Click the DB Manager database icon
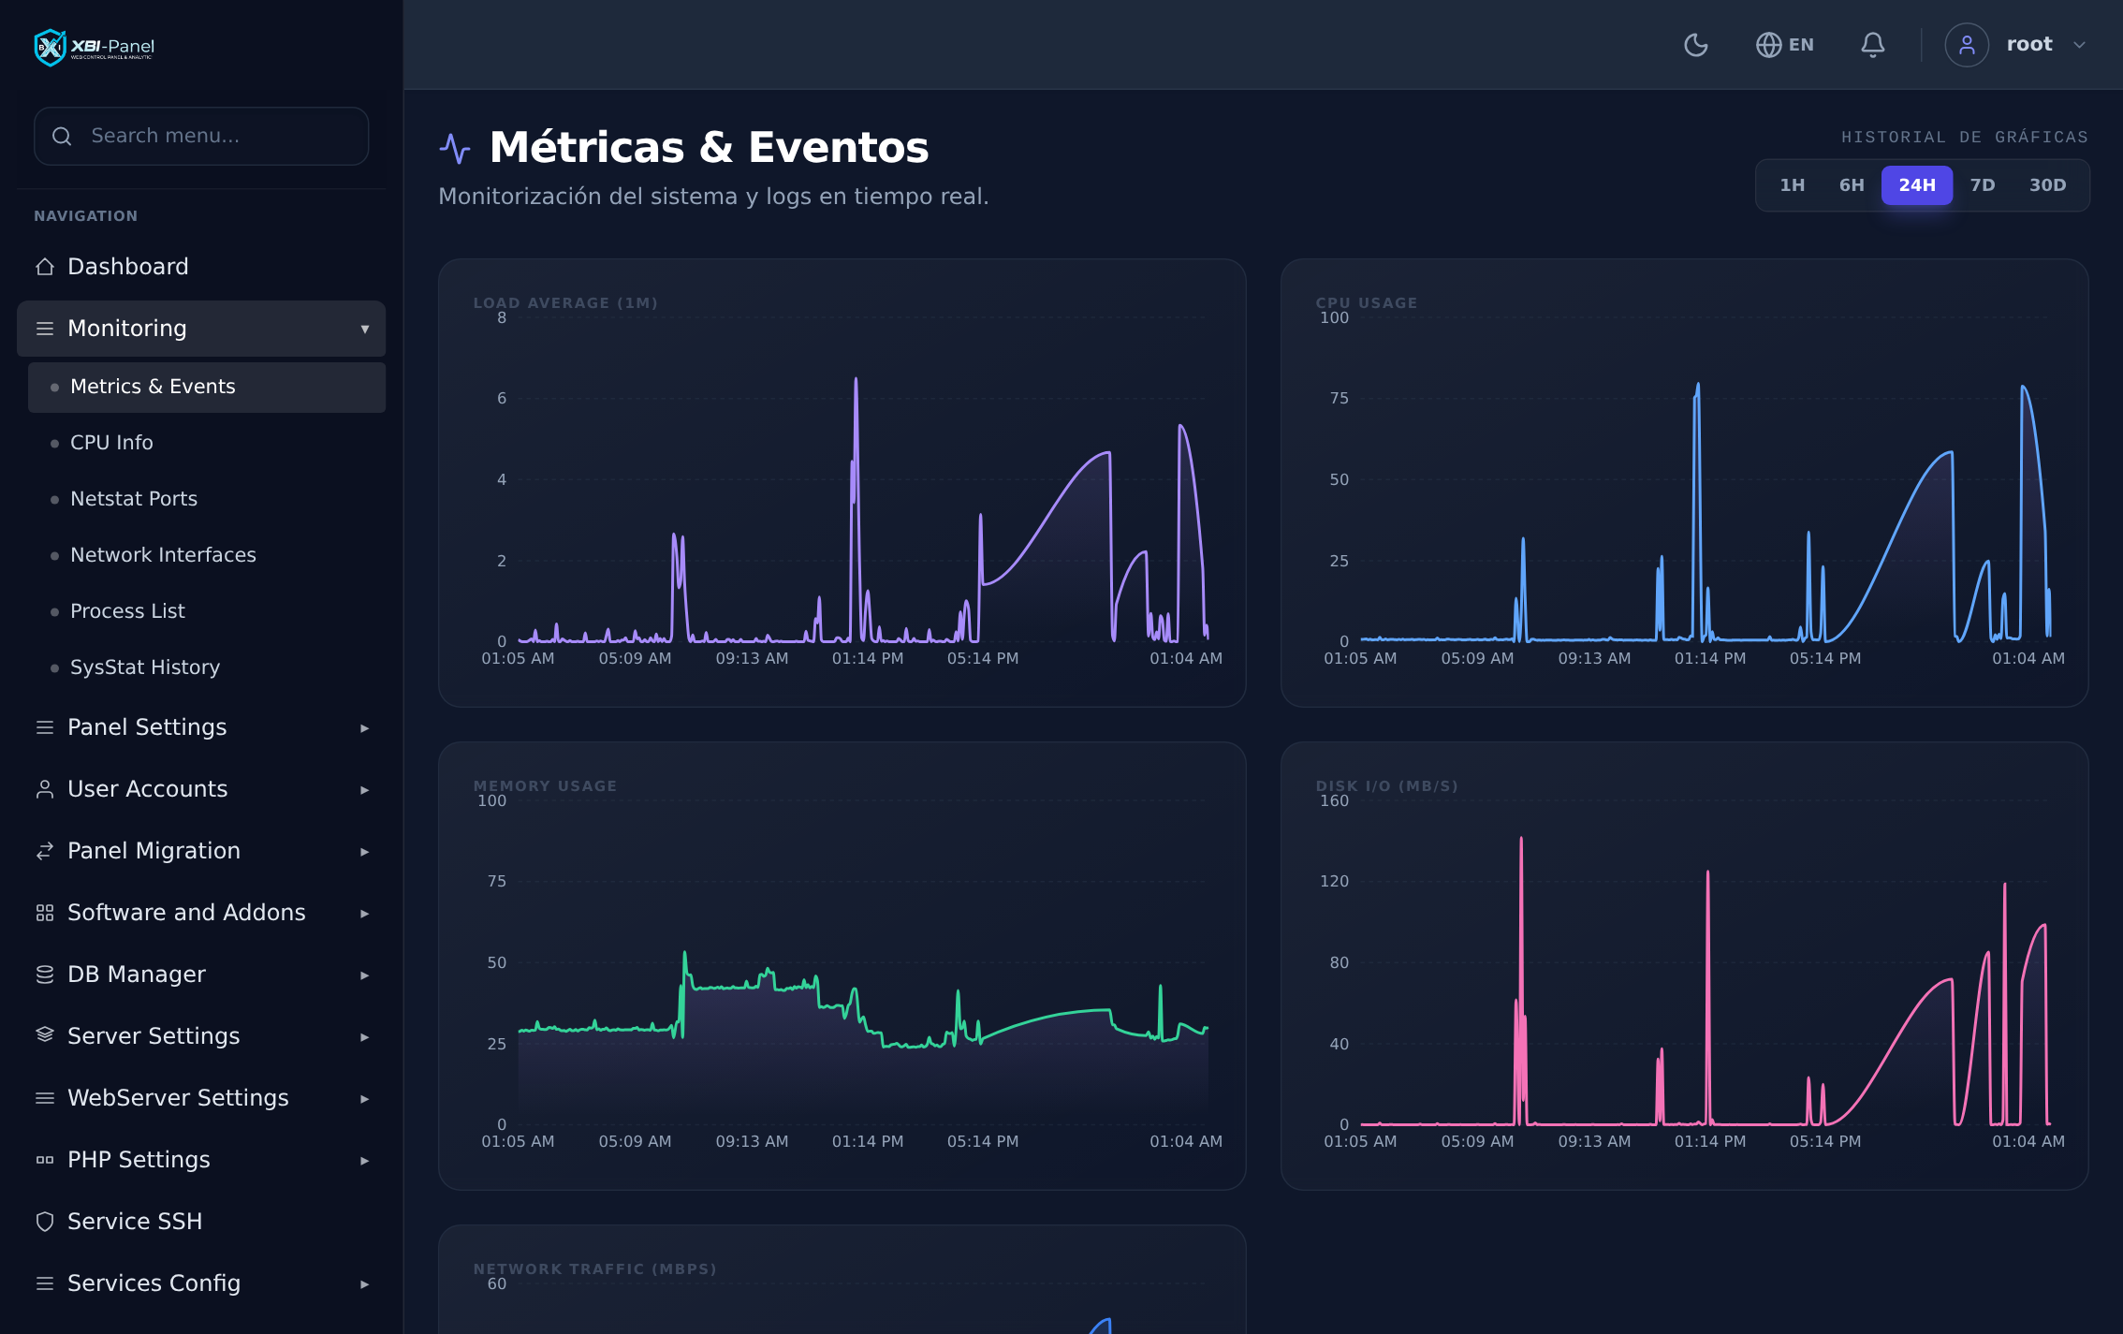The image size is (2123, 1334). click(x=44, y=975)
